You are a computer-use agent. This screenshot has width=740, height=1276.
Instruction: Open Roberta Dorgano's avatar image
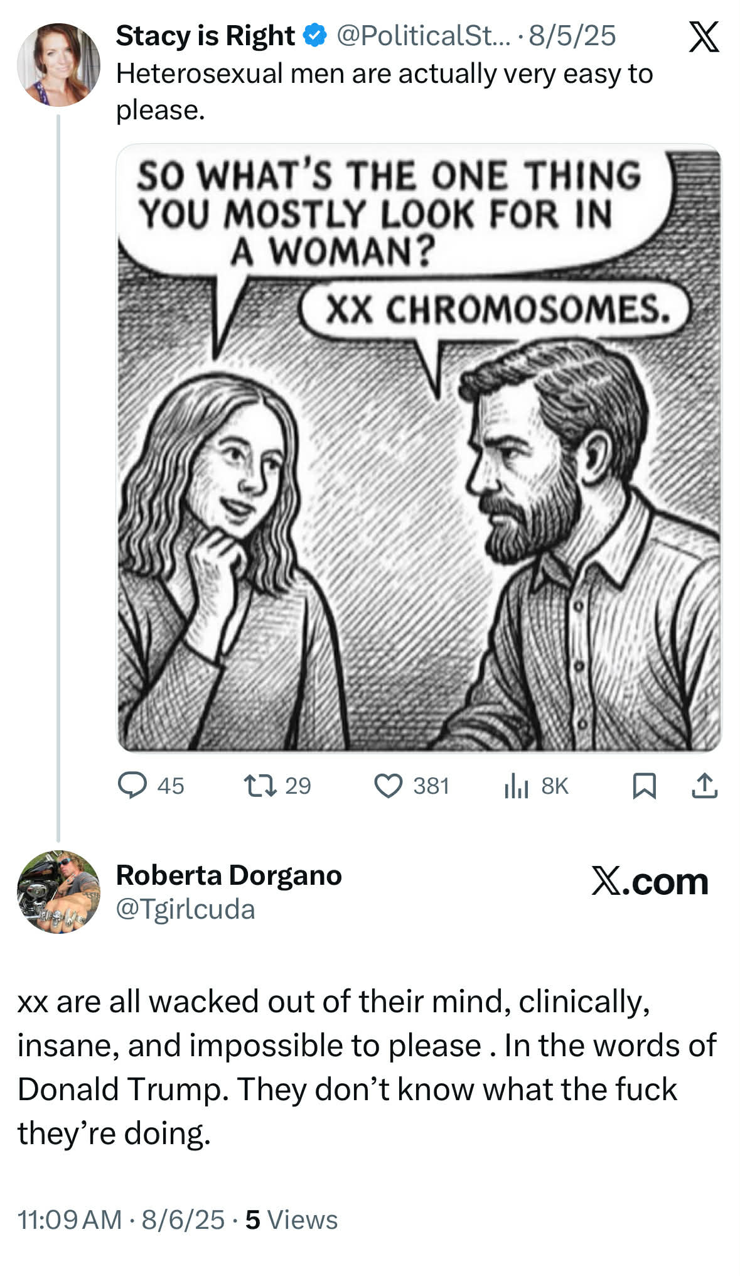coord(58,892)
